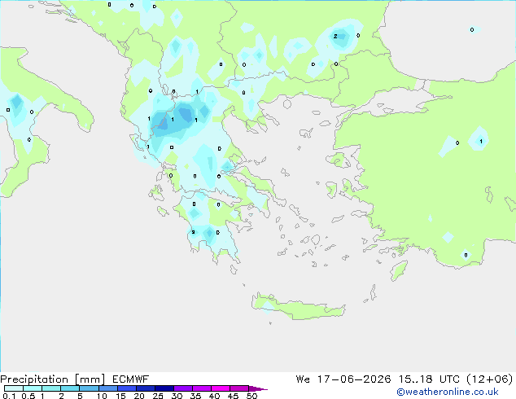This screenshot has height=399, width=516.
Task: Click the precipitation value '1' over Turkey
Action: point(481,141)
